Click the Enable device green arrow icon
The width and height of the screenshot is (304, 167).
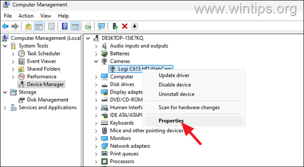pos(115,26)
